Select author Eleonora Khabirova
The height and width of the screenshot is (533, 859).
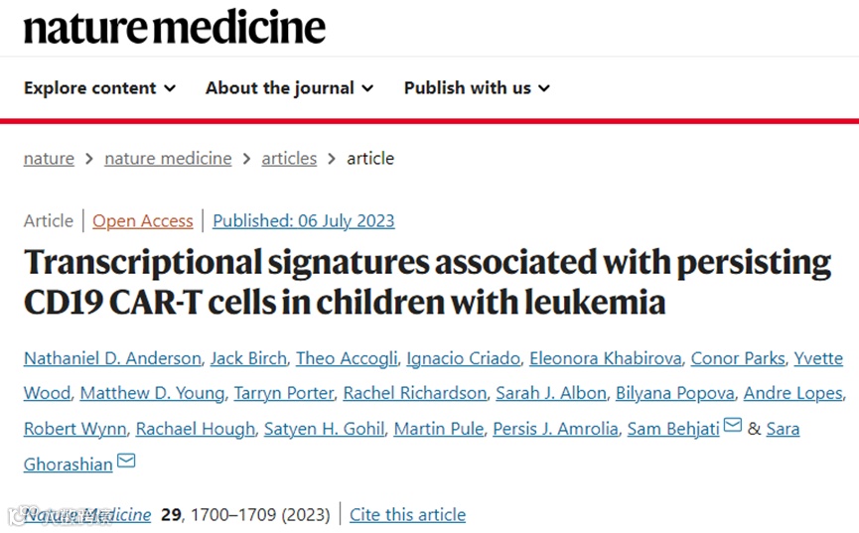click(604, 358)
